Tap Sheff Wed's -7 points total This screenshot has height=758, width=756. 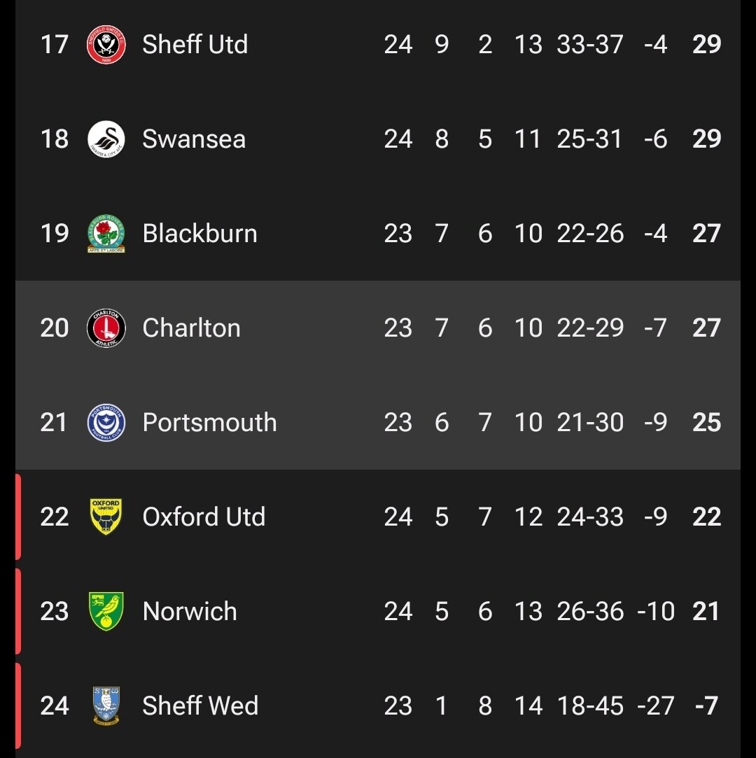[707, 706]
